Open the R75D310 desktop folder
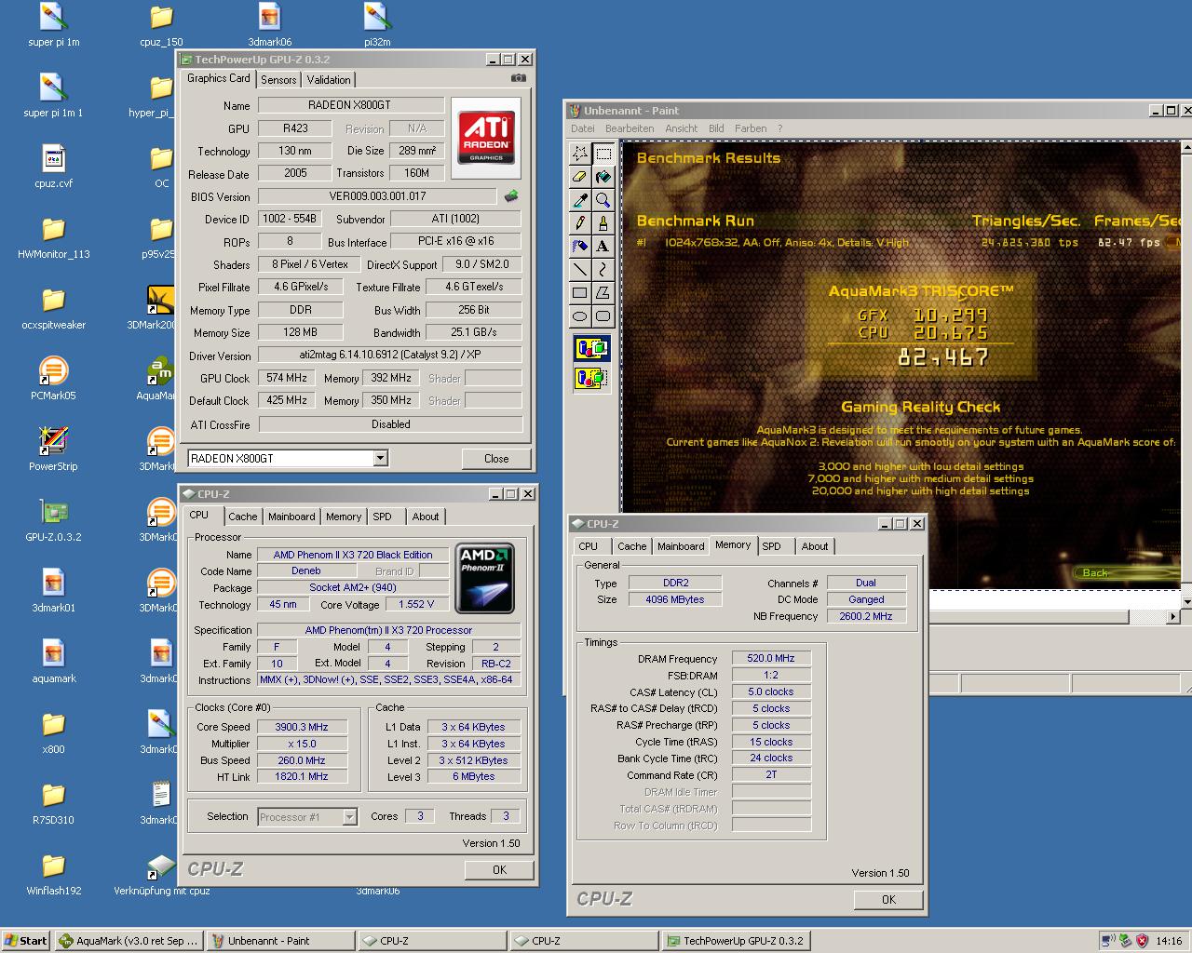Screen dimensions: 1192x953 pyautogui.click(x=53, y=801)
